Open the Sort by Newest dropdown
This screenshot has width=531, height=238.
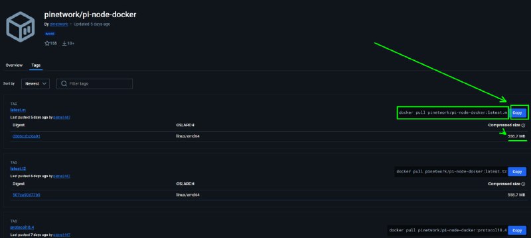pyautogui.click(x=36, y=83)
